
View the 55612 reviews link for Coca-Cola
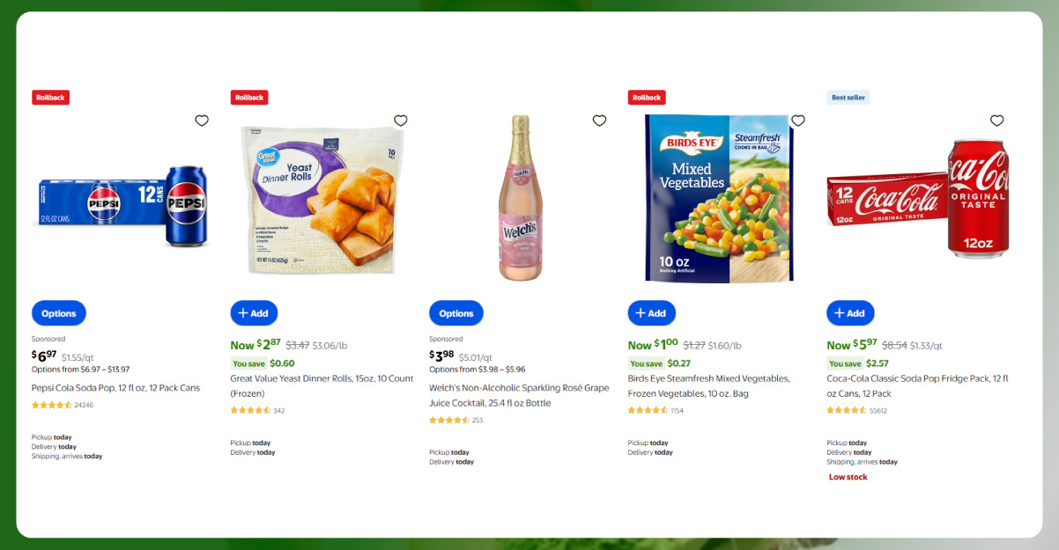coord(878,410)
